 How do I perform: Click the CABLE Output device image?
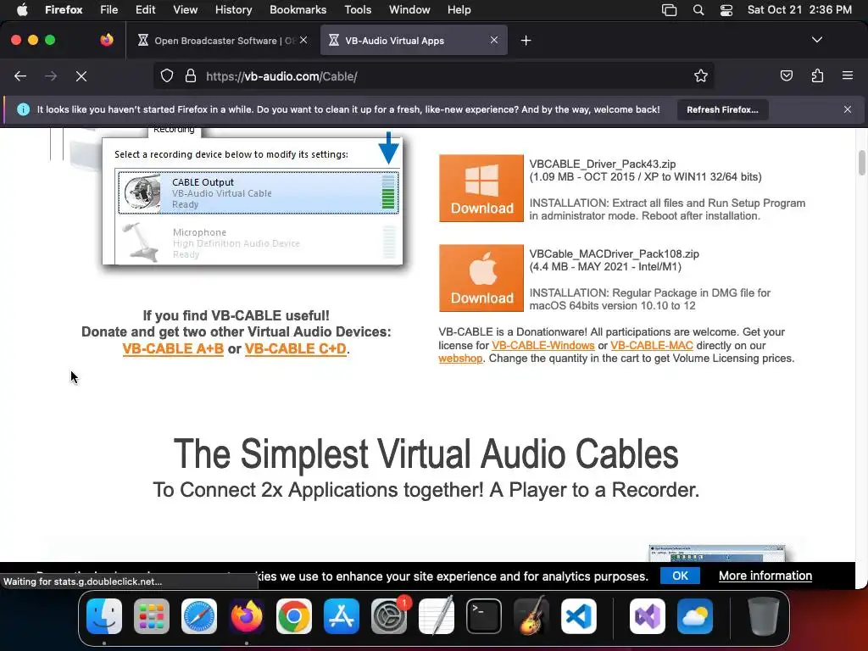(x=142, y=192)
